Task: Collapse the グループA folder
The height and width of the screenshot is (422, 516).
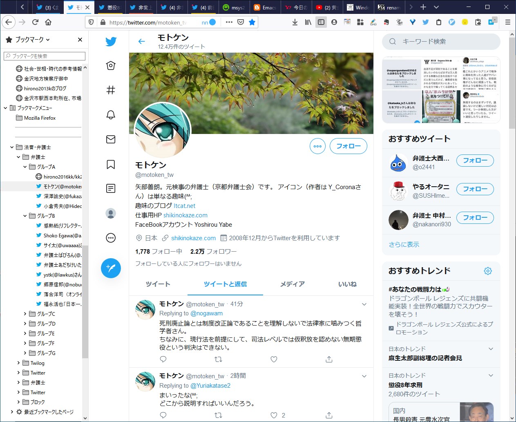Action: coord(25,167)
